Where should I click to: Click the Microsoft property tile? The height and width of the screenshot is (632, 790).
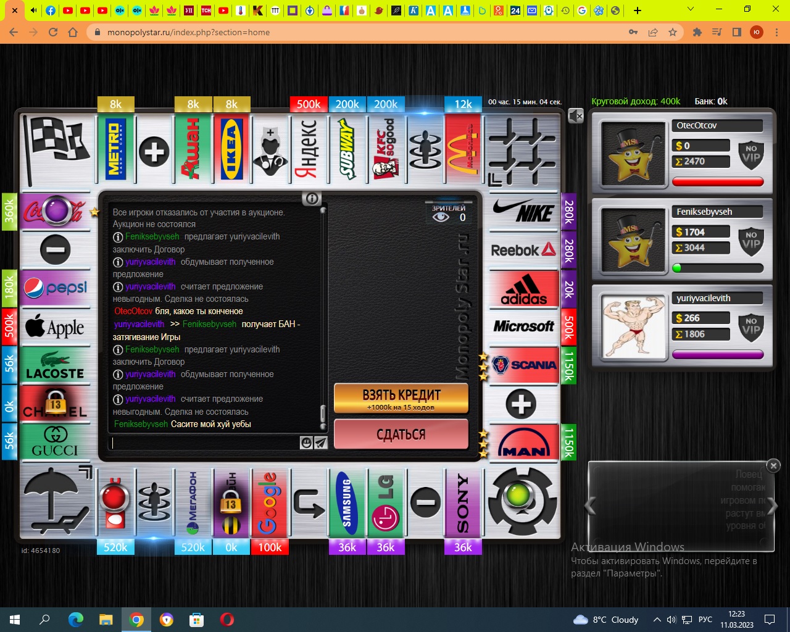coord(523,327)
